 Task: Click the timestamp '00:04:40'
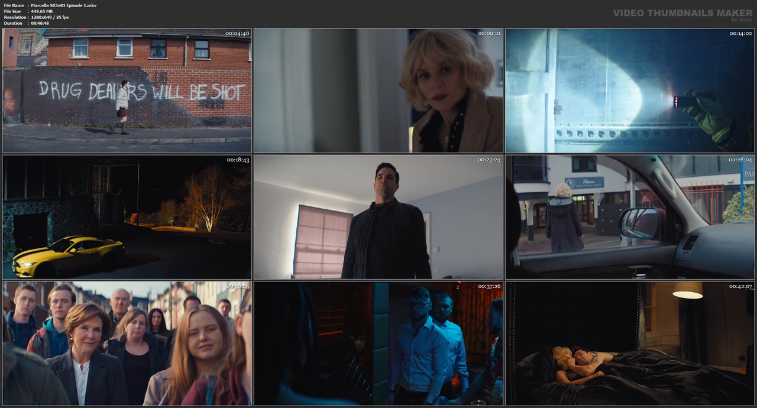point(238,34)
